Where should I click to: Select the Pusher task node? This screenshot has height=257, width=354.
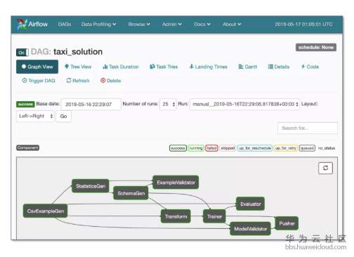click(x=287, y=223)
